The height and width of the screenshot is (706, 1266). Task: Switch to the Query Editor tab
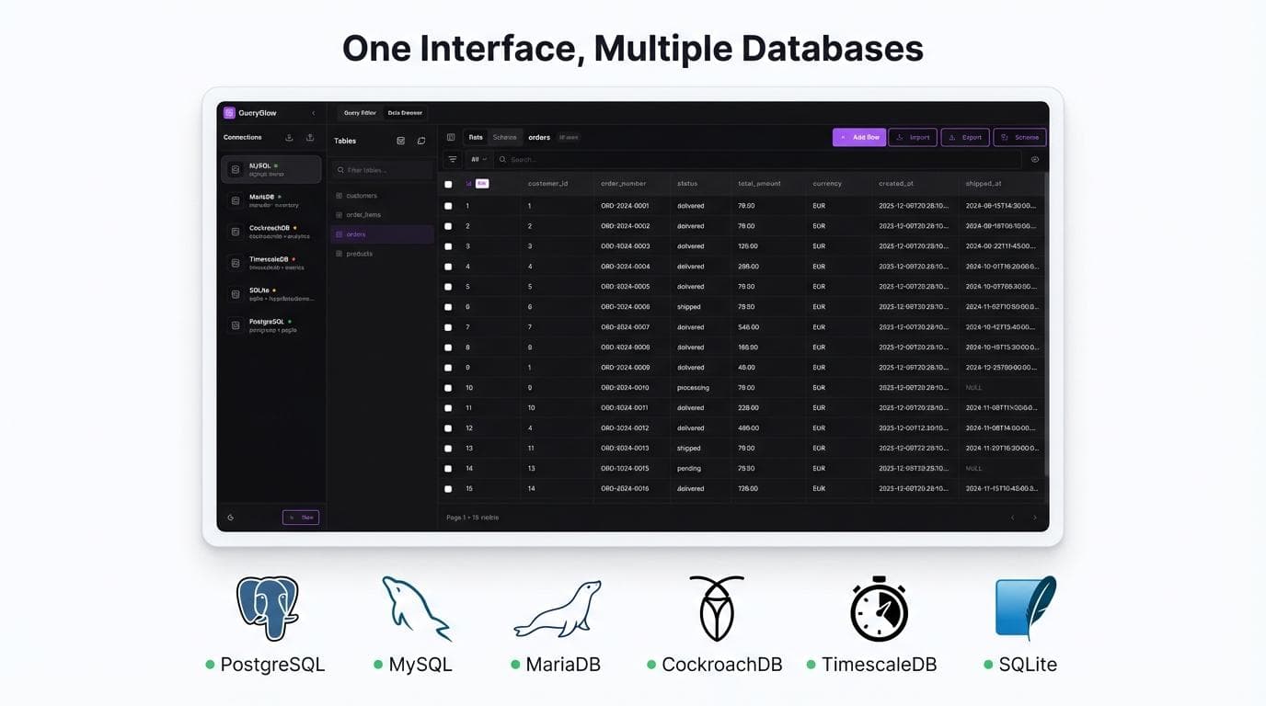[x=359, y=113]
